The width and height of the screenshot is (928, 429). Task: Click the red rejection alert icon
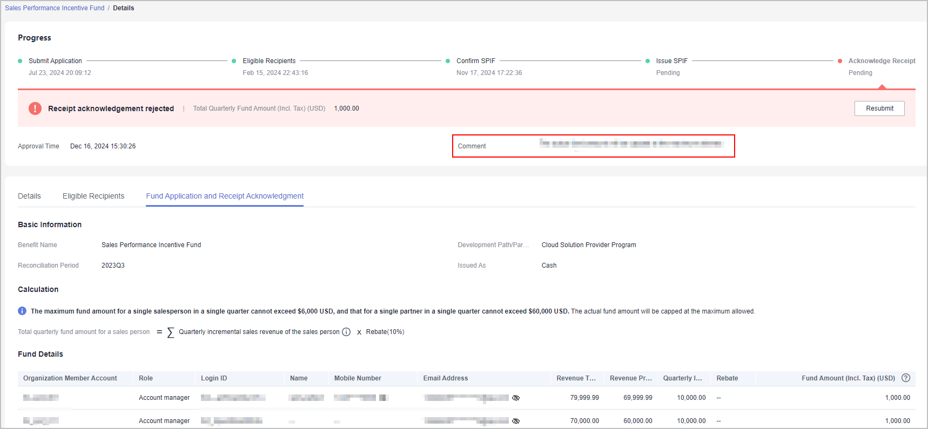[35, 108]
